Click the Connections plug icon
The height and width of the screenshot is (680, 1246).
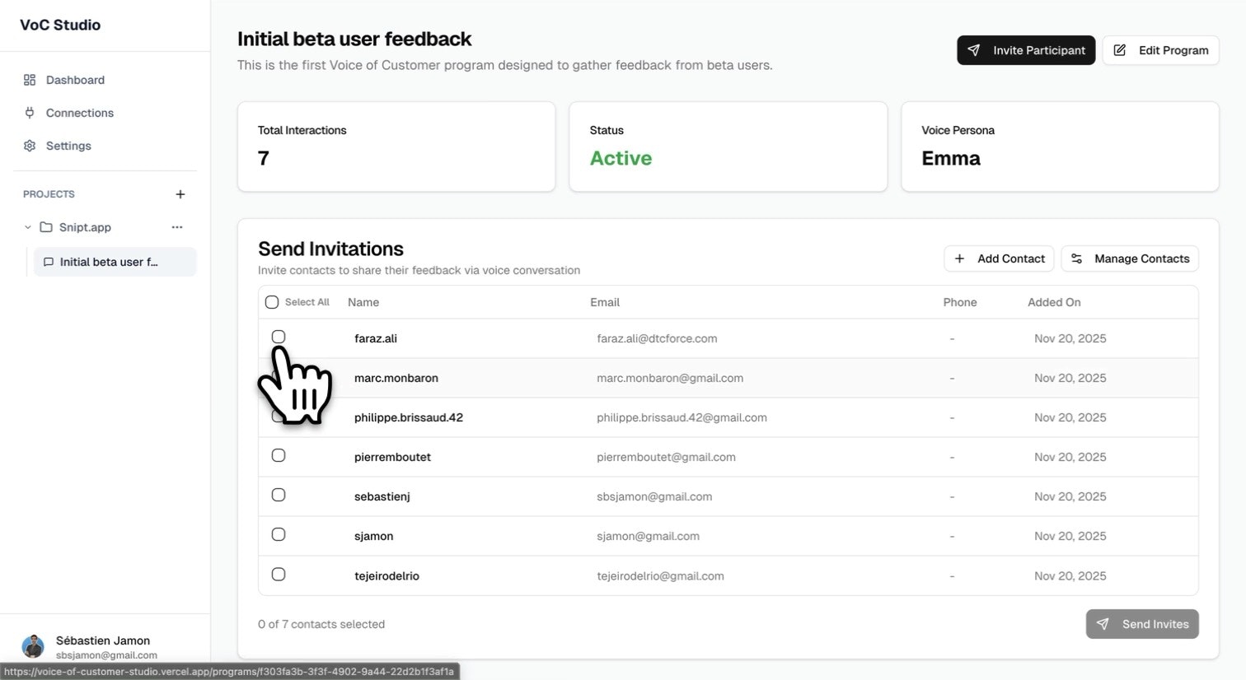[x=30, y=113]
